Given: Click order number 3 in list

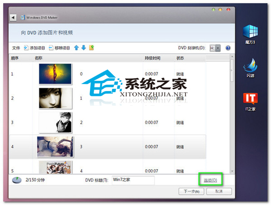Looking at the screenshot, I should [x=12, y=123].
